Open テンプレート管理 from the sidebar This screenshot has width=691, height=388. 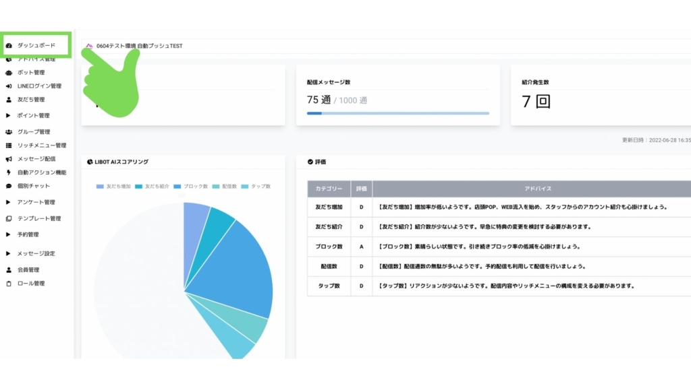[x=38, y=218]
